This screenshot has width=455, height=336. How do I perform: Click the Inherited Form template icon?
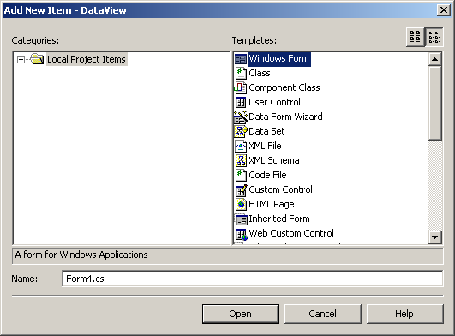241,219
